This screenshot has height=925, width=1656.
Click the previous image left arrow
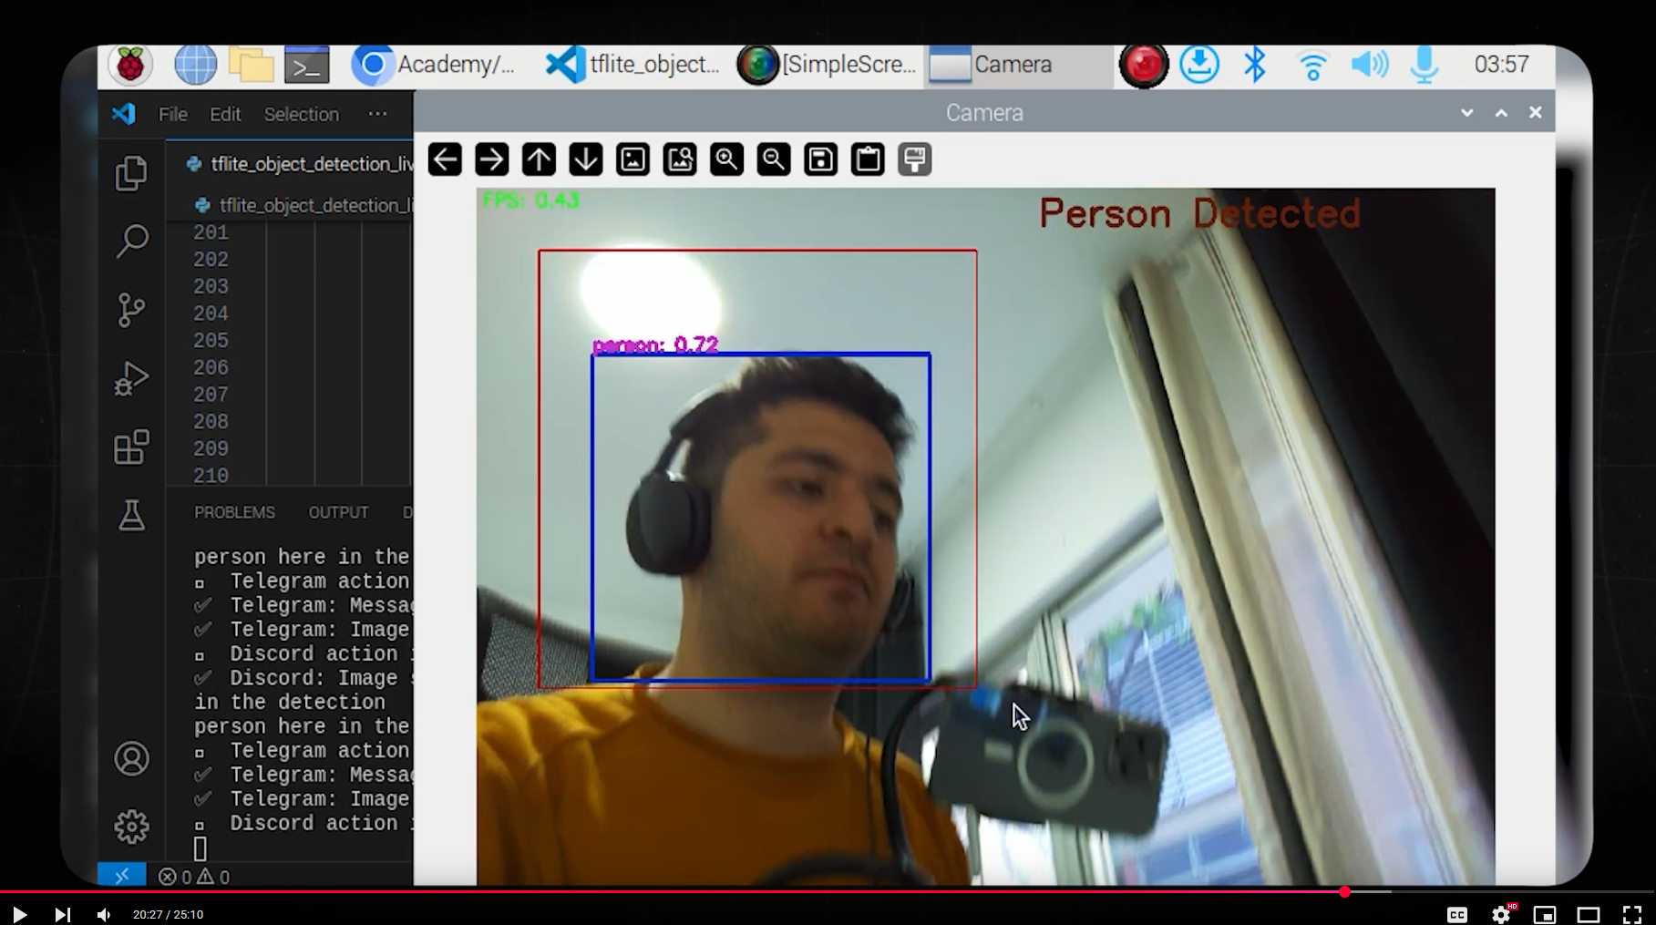(445, 159)
